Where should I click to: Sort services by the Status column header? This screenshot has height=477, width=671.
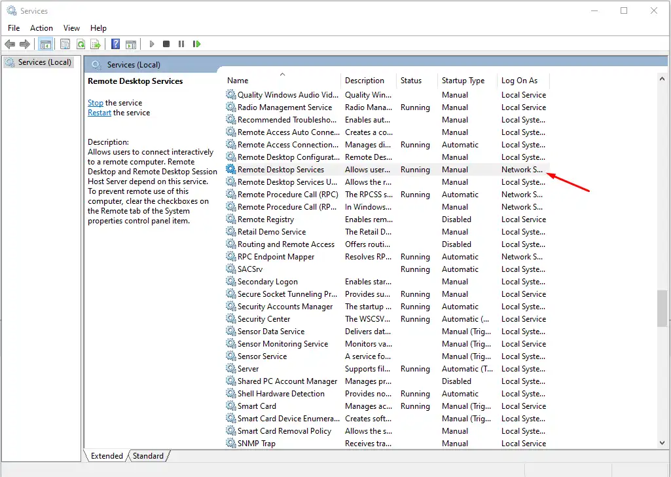(x=411, y=81)
